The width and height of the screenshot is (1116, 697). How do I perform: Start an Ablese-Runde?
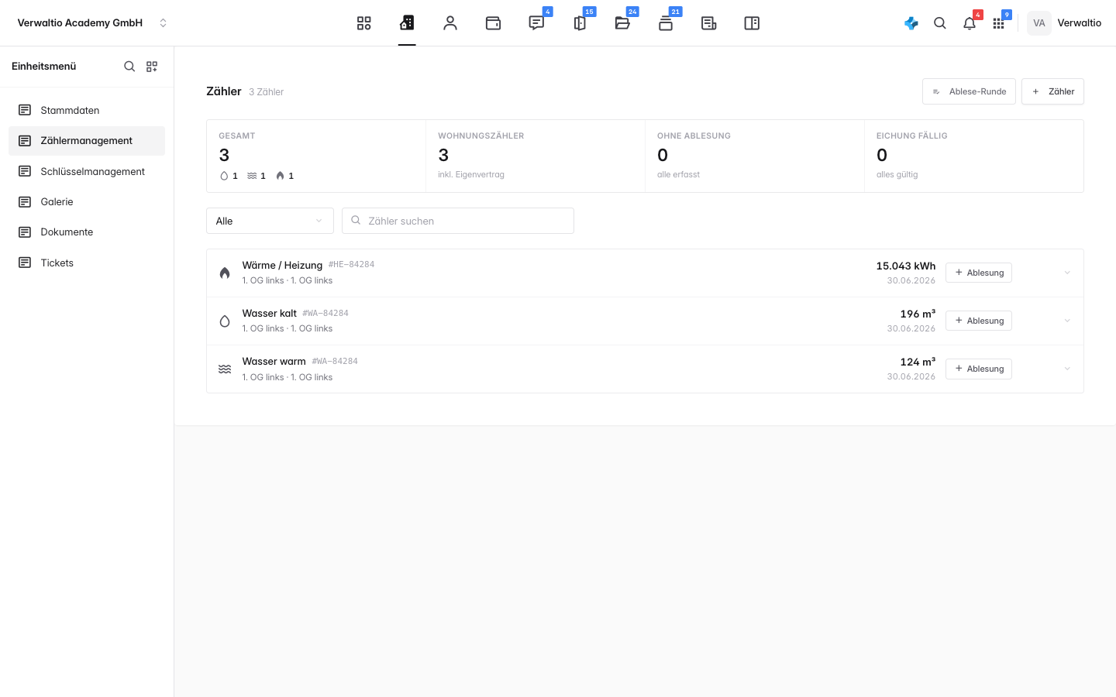[x=969, y=91]
